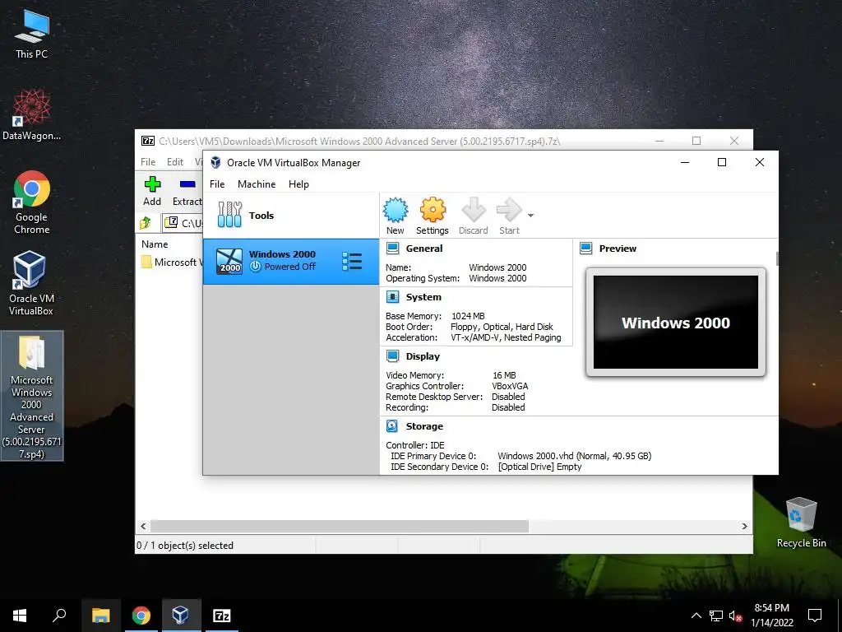Viewport: 842px width, 632px height.
Task: Click the Discard arrow icon
Action: (x=473, y=216)
